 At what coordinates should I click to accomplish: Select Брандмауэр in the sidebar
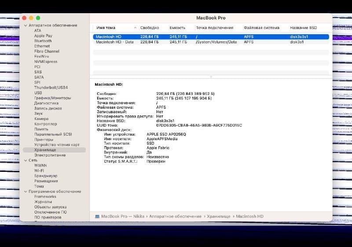(46, 176)
